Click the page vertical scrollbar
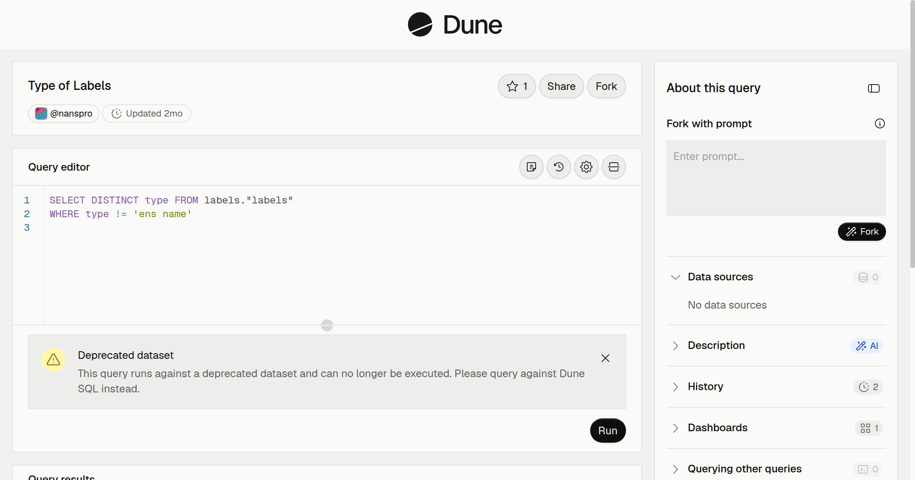Viewport: 915px width, 480px height. click(x=912, y=134)
